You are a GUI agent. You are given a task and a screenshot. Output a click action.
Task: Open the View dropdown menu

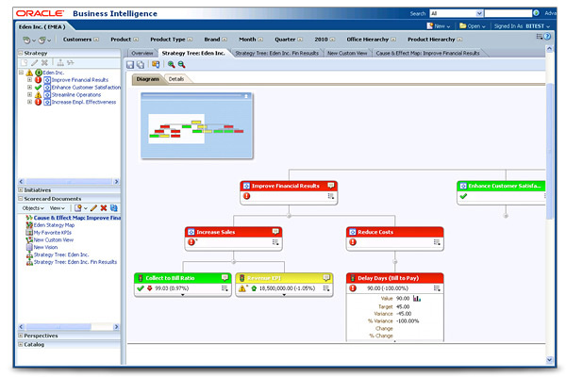(57, 208)
